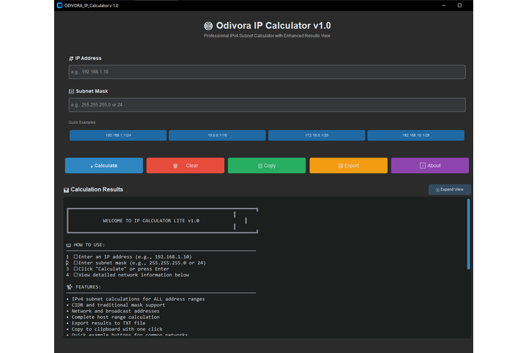The height and width of the screenshot is (353, 528).
Task: Load the 10.0.0.1/16 quick example
Action: [217, 135]
